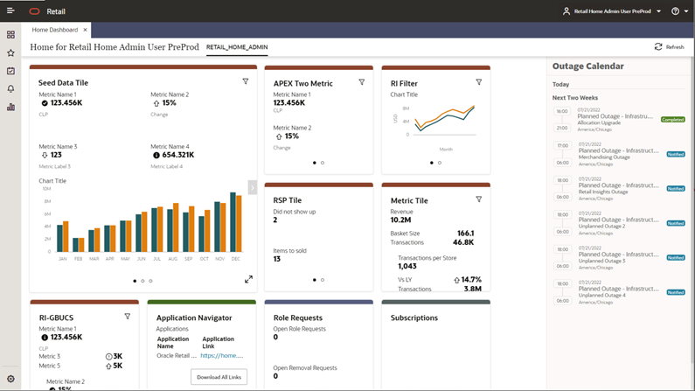This screenshot has width=695, height=391.
Task: Expand the Seed Data Tile to full view
Action: point(248,280)
